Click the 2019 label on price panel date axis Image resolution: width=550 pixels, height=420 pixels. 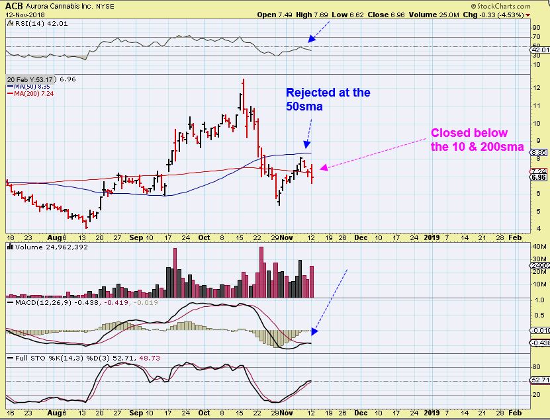click(432, 237)
